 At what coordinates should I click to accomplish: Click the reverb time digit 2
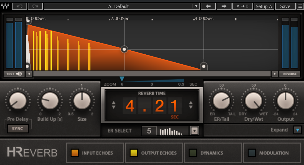click(x=160, y=106)
